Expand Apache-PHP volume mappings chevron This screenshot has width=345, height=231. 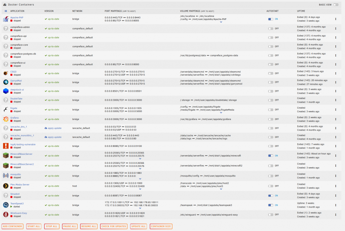tap(221, 22)
